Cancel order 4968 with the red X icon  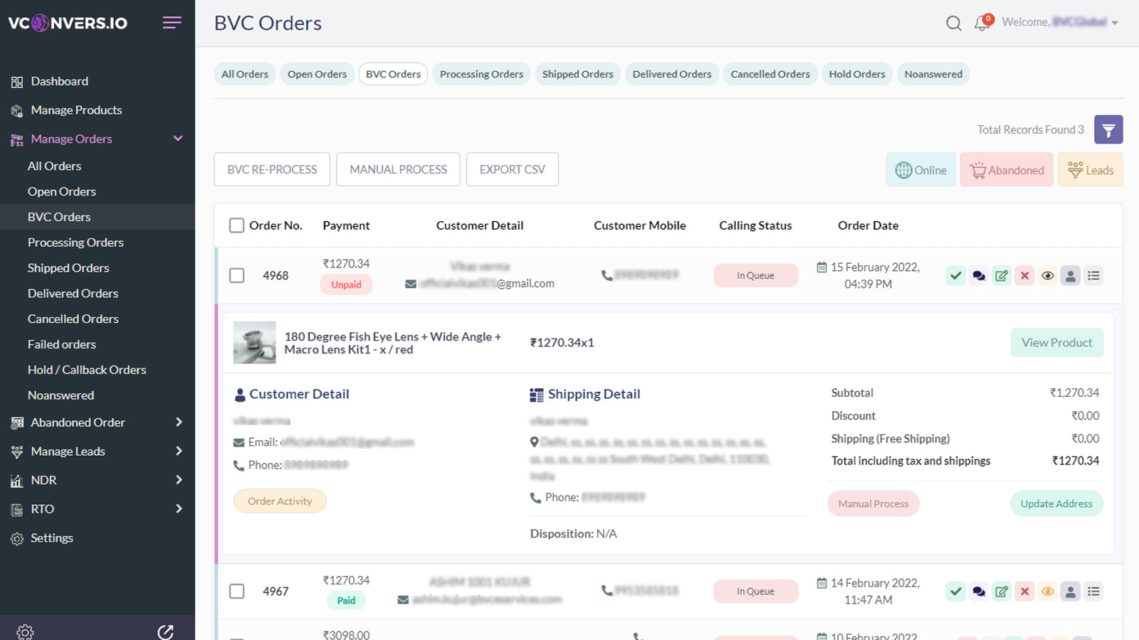pyautogui.click(x=1024, y=275)
